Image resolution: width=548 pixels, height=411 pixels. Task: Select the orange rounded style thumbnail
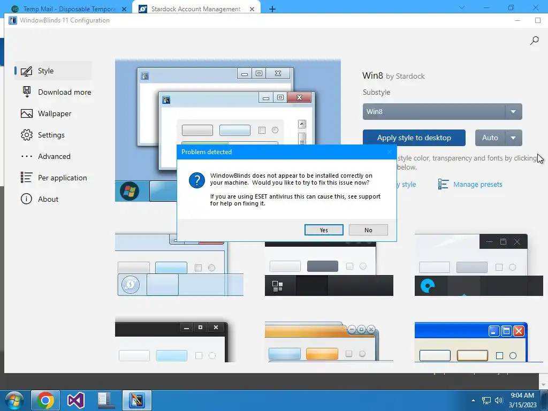[x=329, y=342]
